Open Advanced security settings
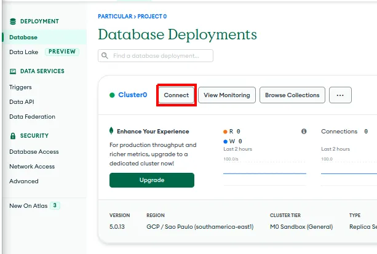Image resolution: width=377 pixels, height=254 pixels. [24, 181]
